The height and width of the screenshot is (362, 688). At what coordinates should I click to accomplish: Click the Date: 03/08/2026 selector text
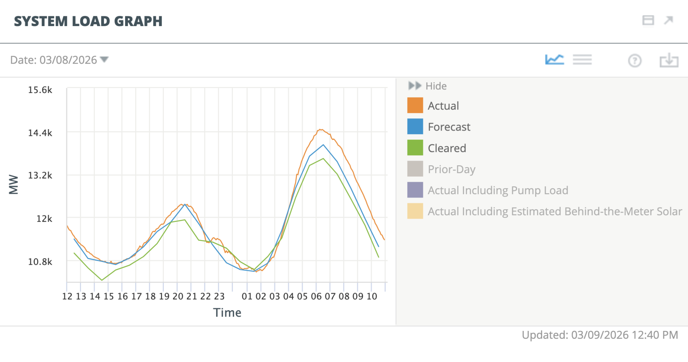(53, 60)
